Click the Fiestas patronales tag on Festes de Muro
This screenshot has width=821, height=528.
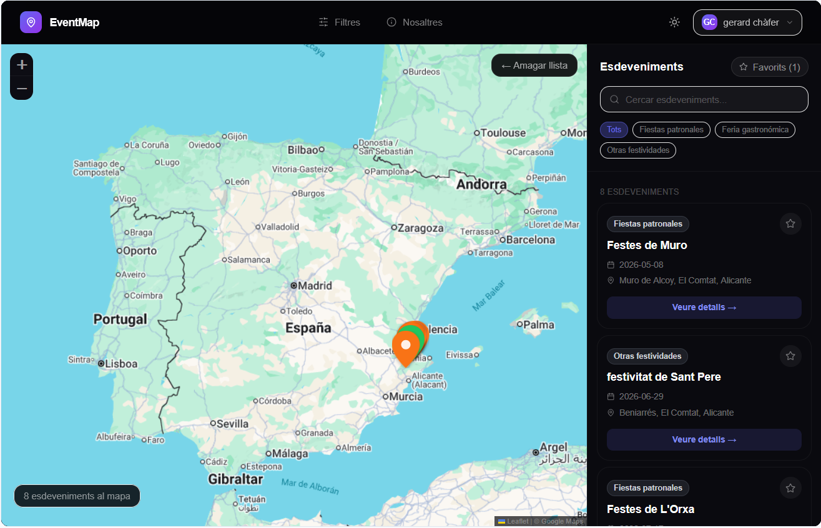[648, 224]
